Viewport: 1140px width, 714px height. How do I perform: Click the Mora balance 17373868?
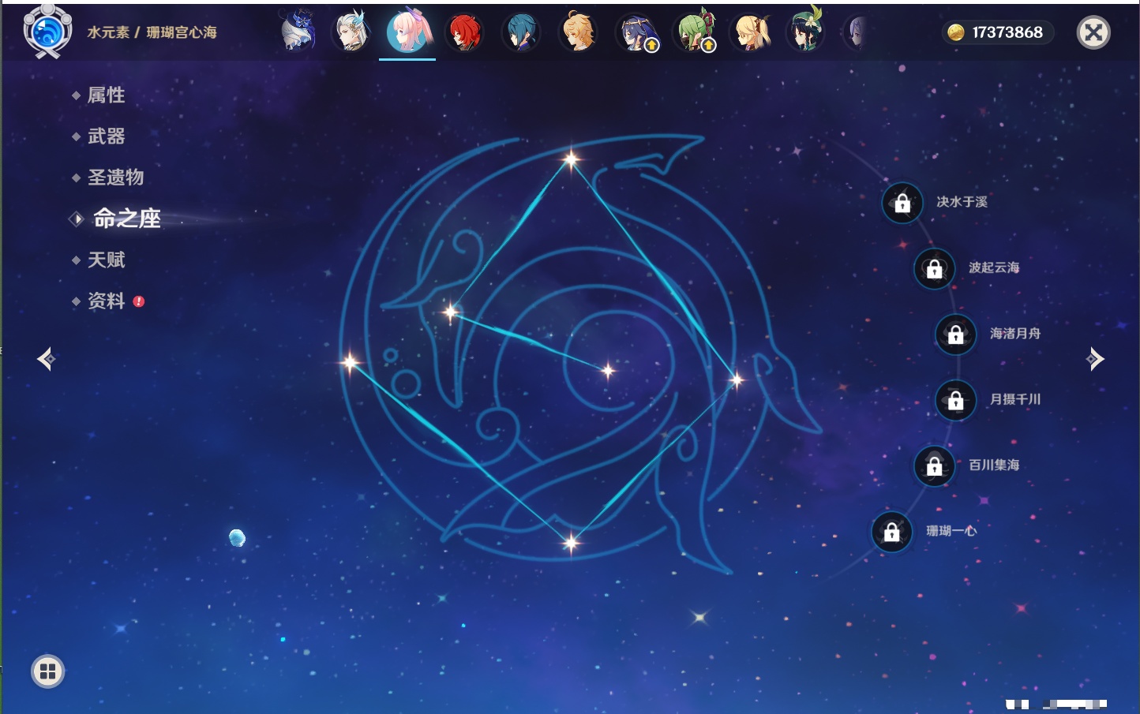pyautogui.click(x=1007, y=32)
